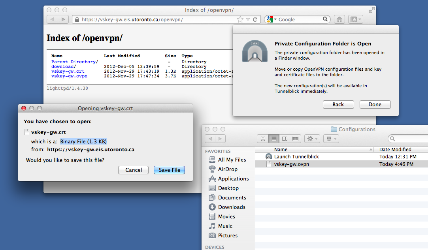Select Movies in Finder sidebar
Image resolution: width=428 pixels, height=250 pixels.
tap(222, 216)
